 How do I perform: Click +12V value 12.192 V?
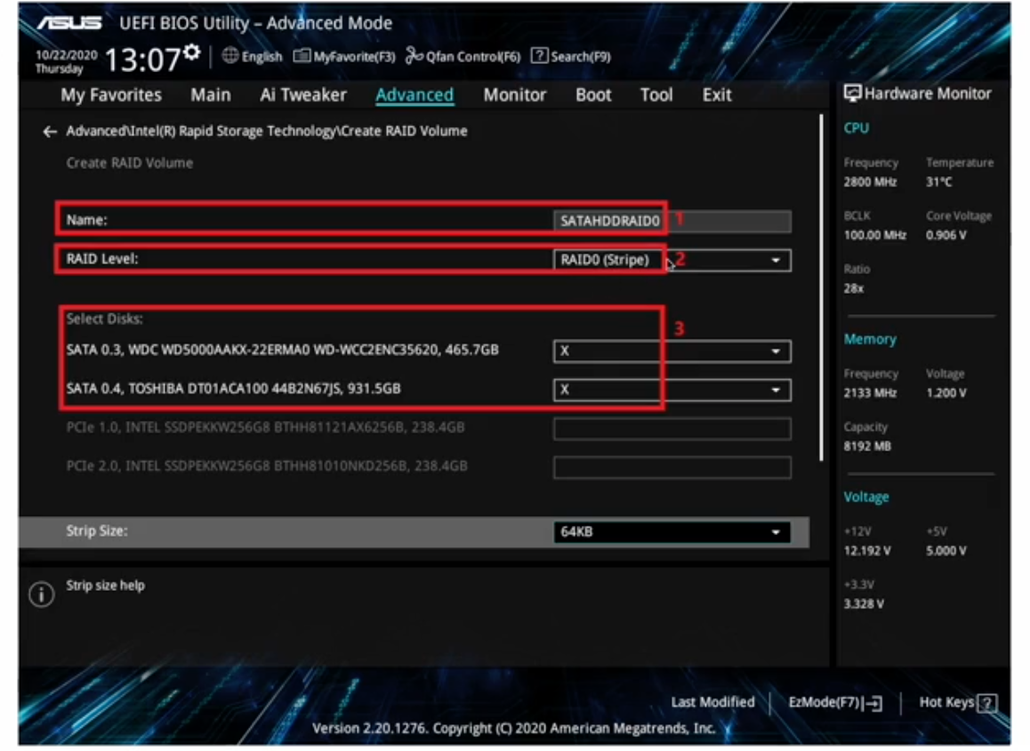867,552
